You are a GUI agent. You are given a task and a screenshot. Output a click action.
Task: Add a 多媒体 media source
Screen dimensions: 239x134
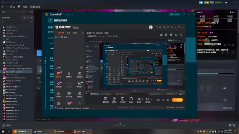point(131,100)
